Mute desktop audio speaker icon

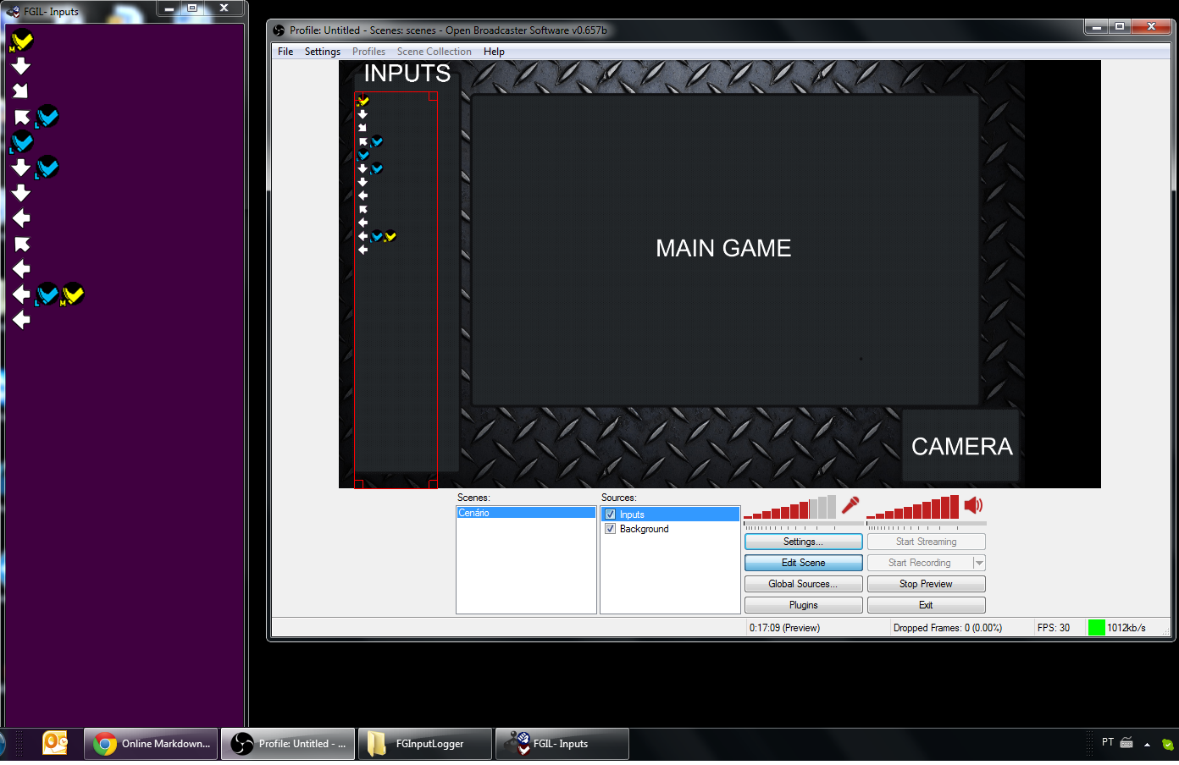pyautogui.click(x=973, y=505)
